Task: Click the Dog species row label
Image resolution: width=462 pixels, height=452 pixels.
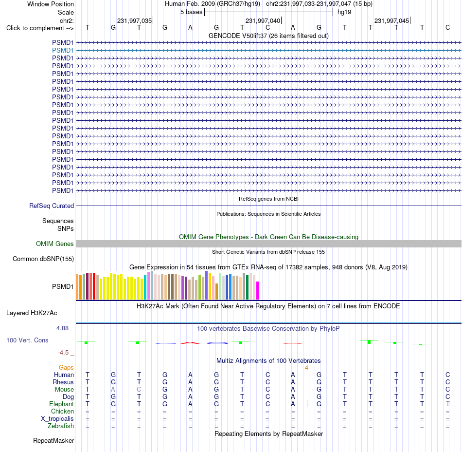Action: pyautogui.click(x=68, y=397)
